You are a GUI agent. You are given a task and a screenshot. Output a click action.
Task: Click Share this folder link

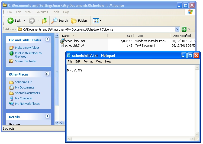[26, 61]
